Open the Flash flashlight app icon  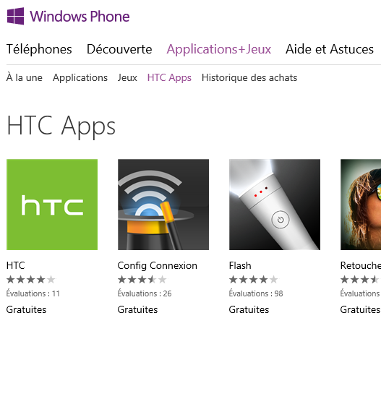point(275,205)
